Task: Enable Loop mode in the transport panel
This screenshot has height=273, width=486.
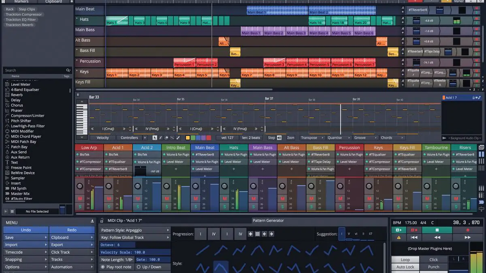Action: coord(405,259)
